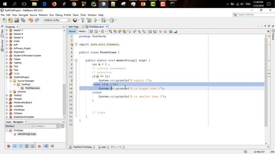Switch to History view tab
The width and height of the screenshot is (275, 154).
coord(82,31)
